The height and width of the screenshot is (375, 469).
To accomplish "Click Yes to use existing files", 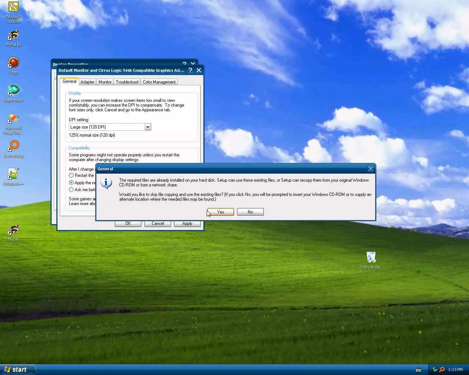I will [x=221, y=212].
